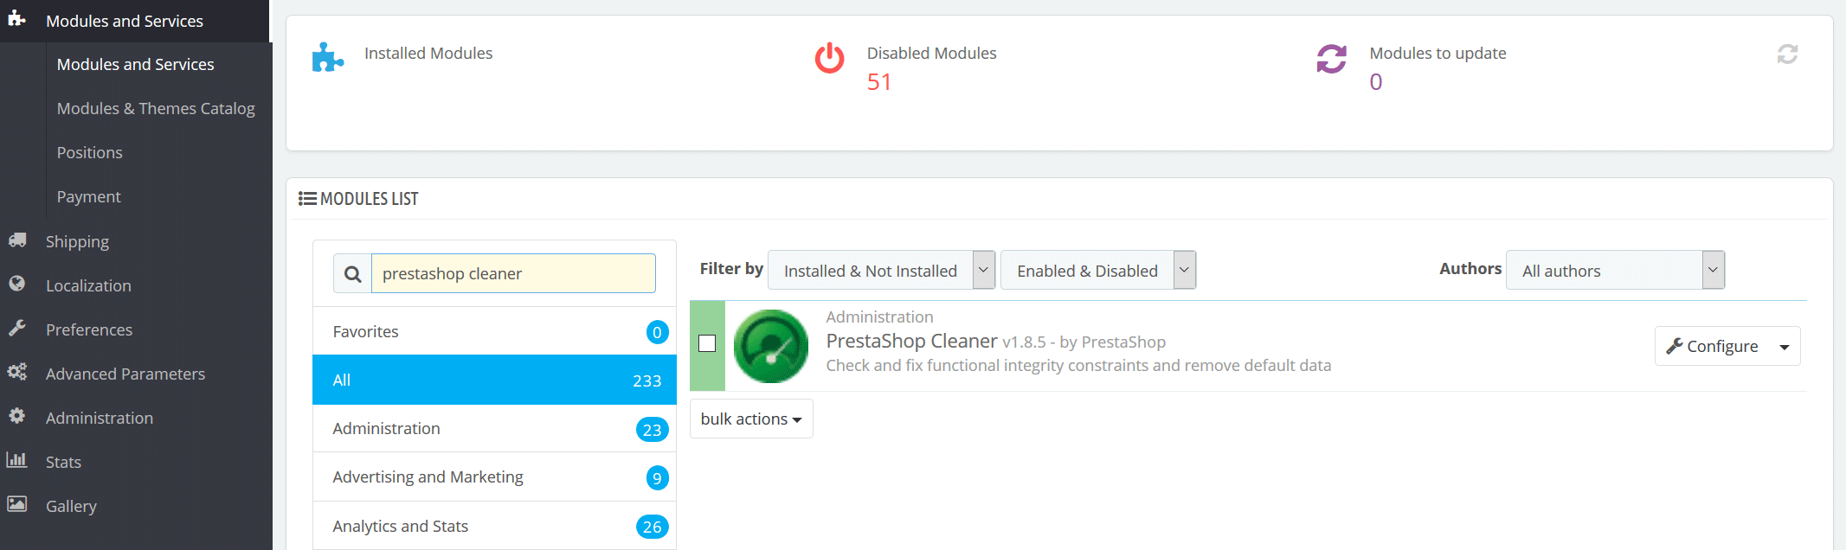
Task: Open the Installed & Not Installed filter dropdown
Action: click(881, 271)
